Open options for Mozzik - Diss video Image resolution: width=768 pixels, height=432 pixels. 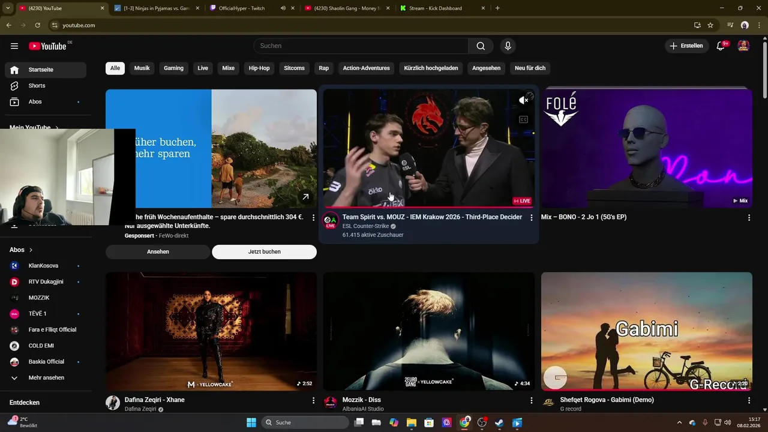(x=531, y=400)
